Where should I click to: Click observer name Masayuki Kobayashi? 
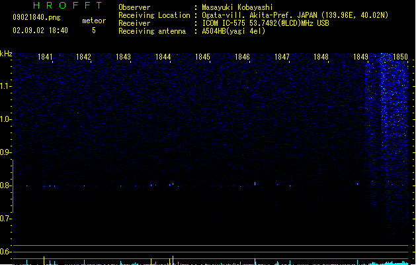coord(237,7)
